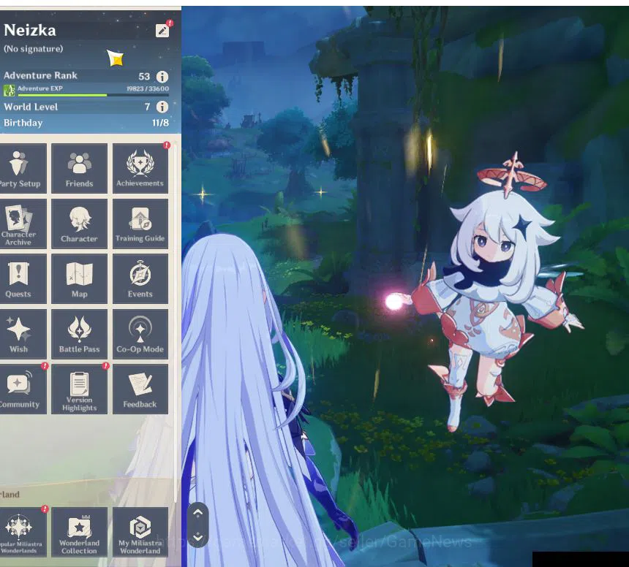Open My Miliastra Wonderland
629x567 pixels.
click(140, 532)
